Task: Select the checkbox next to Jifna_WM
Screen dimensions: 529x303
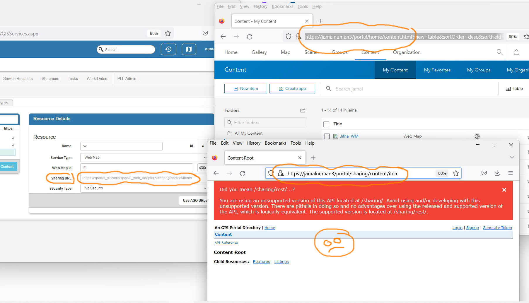Action: pyautogui.click(x=327, y=136)
